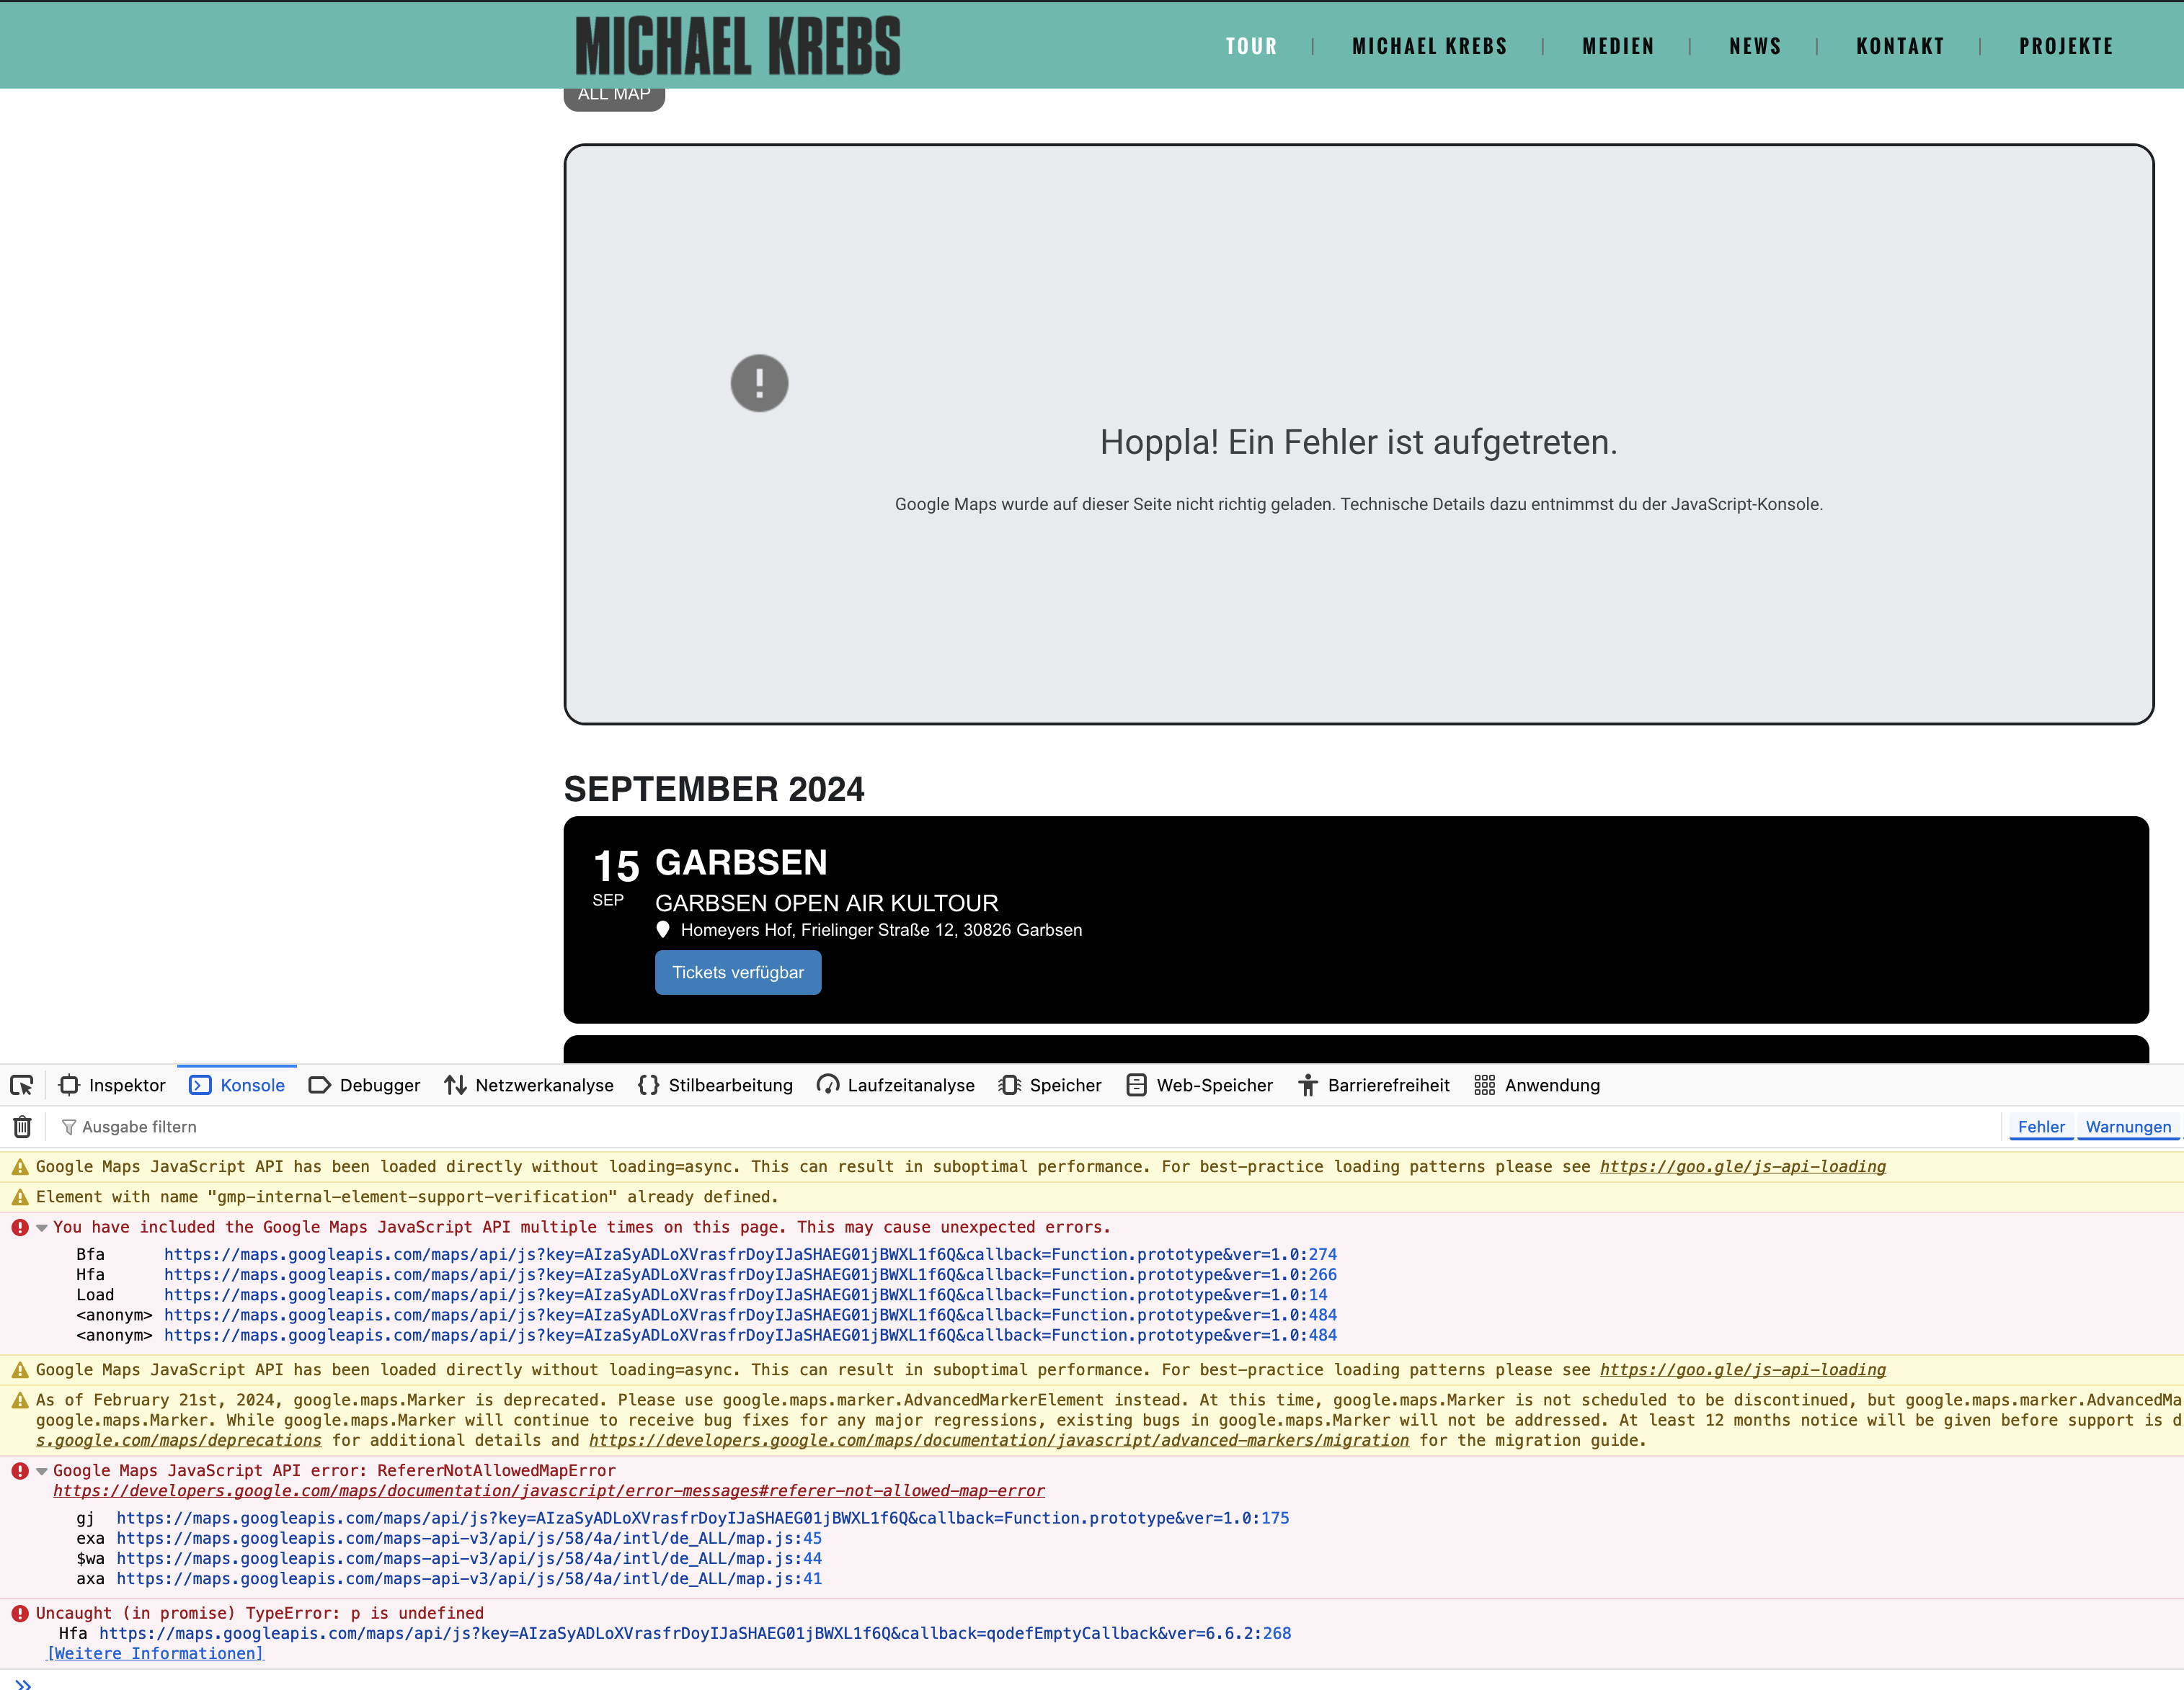Image resolution: width=2184 pixels, height=1690 pixels.
Task: Toggle the Warnungen filter button
Action: point(2128,1127)
